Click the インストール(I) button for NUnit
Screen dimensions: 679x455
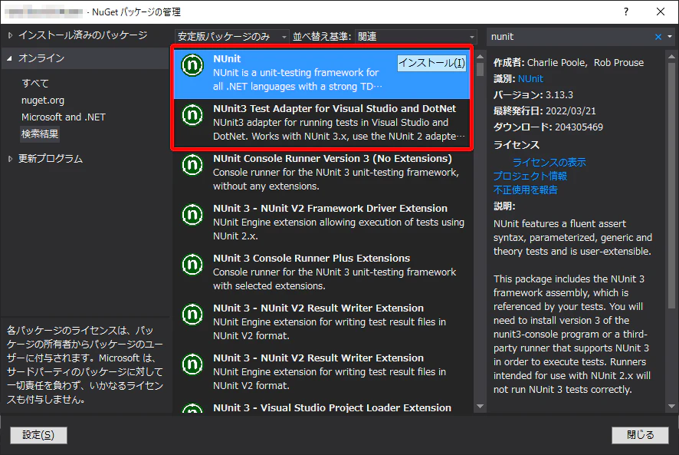(431, 63)
